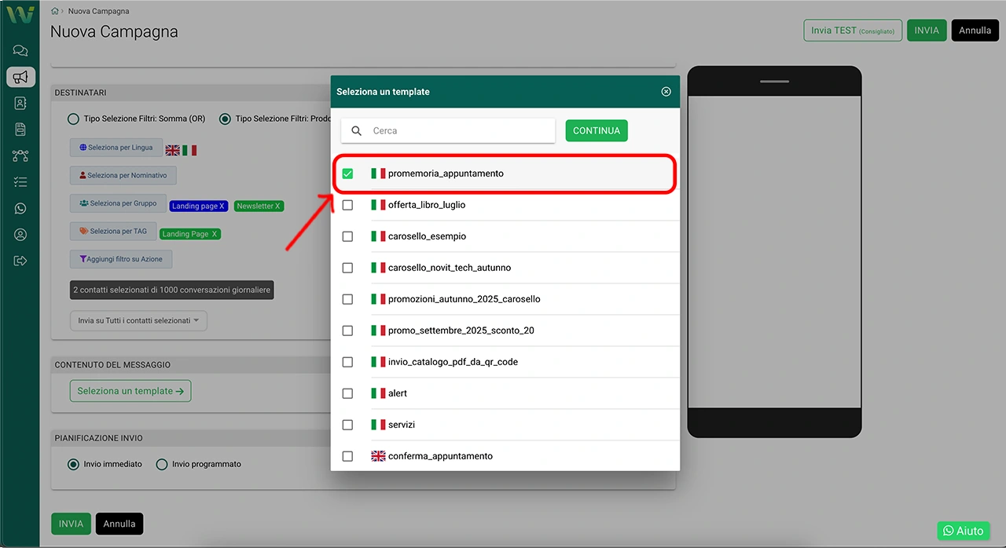
Task: Check the promozioni_autunno_2025_carosello checkbox
Action: pyautogui.click(x=347, y=299)
